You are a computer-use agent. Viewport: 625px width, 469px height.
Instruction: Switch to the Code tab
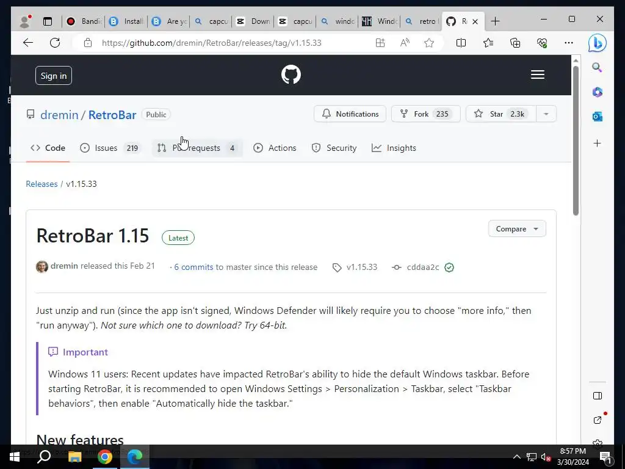click(x=48, y=148)
